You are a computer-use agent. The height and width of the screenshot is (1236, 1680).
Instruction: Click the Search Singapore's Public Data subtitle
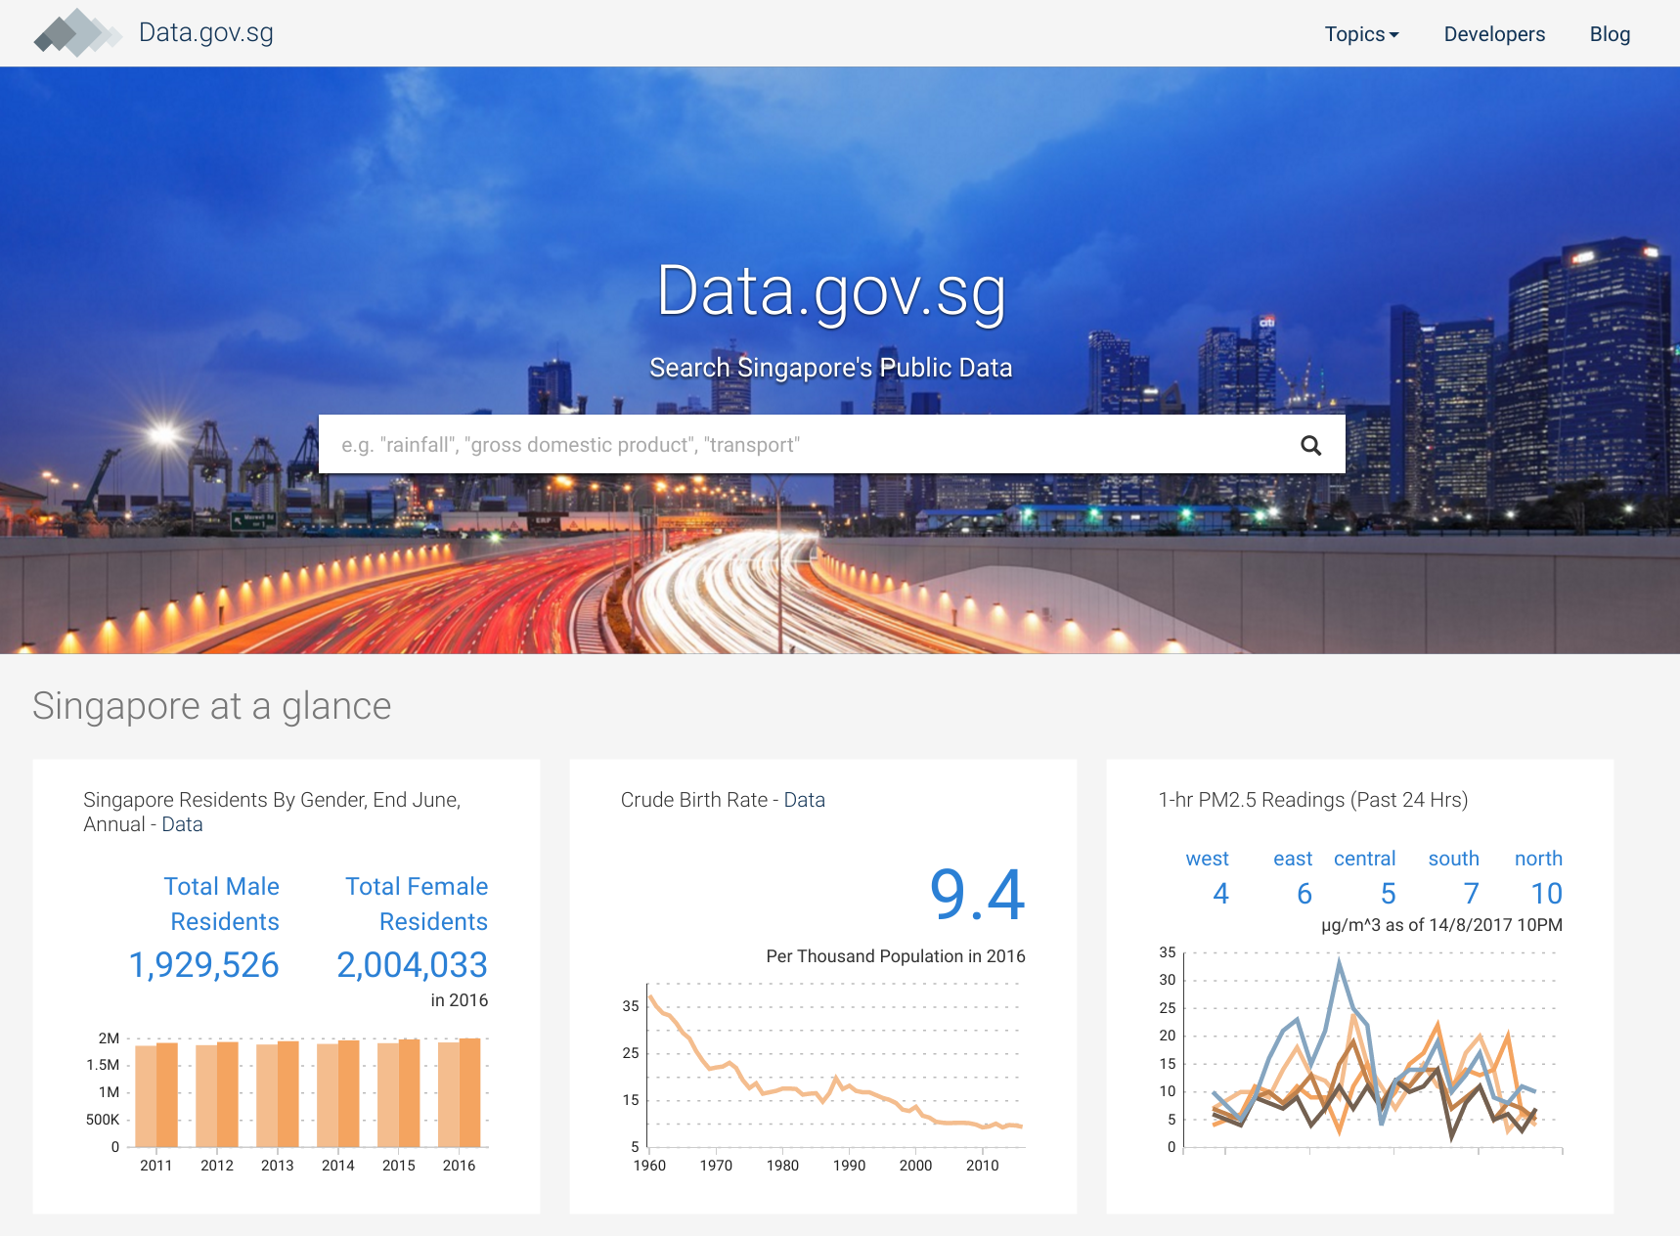pos(831,368)
